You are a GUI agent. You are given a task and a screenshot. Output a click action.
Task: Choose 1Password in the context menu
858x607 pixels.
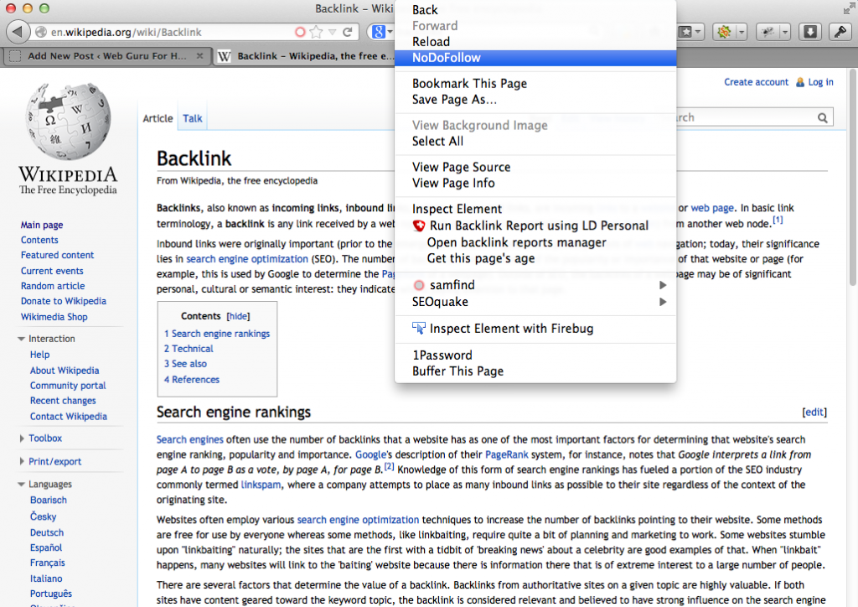(535, 355)
